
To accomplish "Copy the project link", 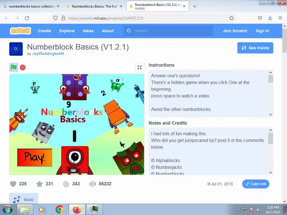I will click(256, 184).
